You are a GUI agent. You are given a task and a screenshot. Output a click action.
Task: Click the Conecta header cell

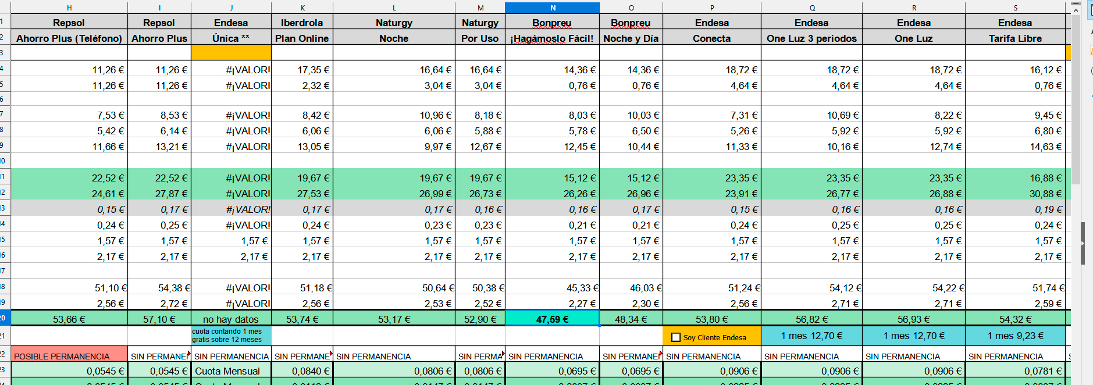point(712,38)
